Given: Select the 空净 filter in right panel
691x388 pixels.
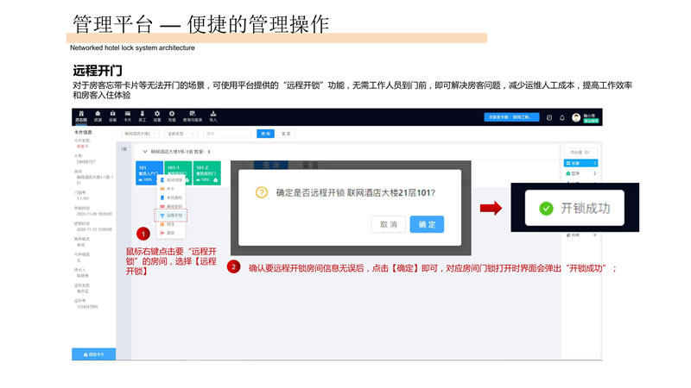Looking at the screenshot, I should [x=580, y=173].
